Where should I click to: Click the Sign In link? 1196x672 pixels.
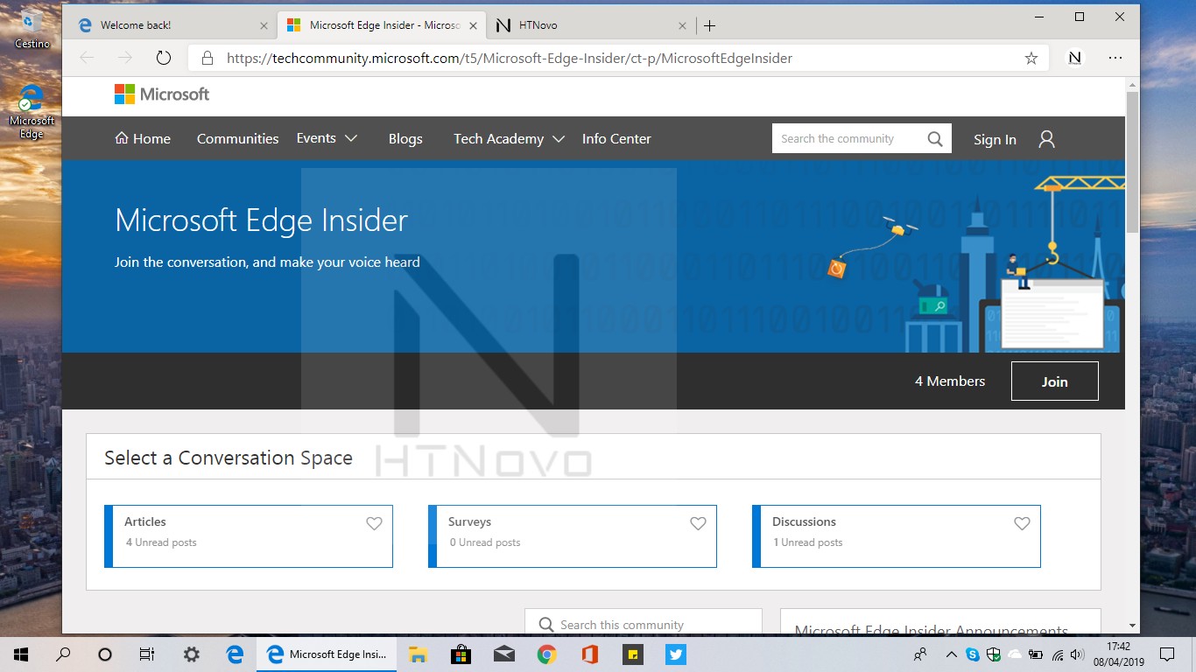pyautogui.click(x=995, y=139)
